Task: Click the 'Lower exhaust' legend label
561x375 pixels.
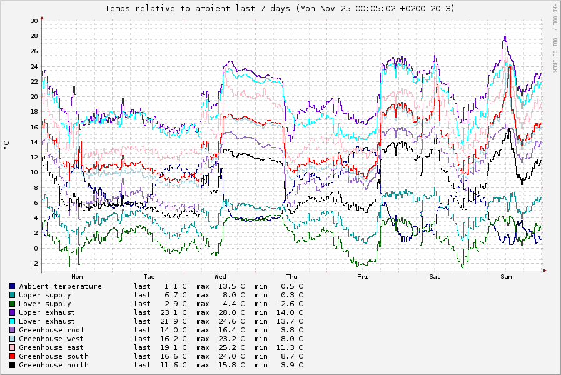Action: click(48, 321)
